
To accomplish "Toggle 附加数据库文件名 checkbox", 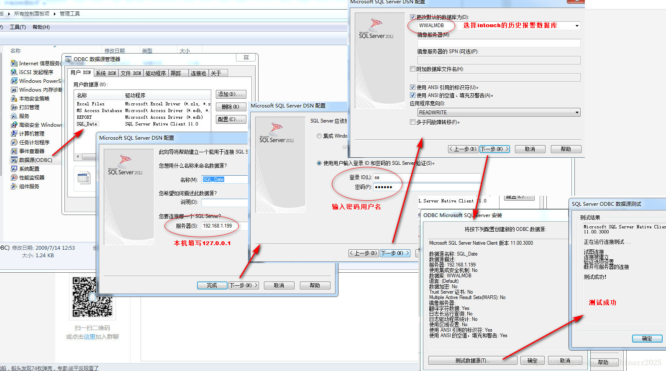I will (x=412, y=69).
